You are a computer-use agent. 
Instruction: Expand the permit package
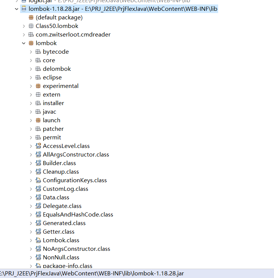coord(31,138)
